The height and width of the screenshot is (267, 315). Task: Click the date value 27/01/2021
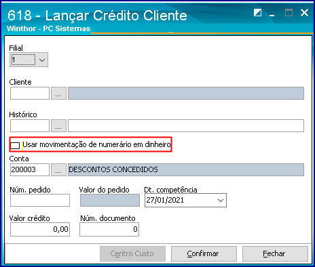[165, 200]
